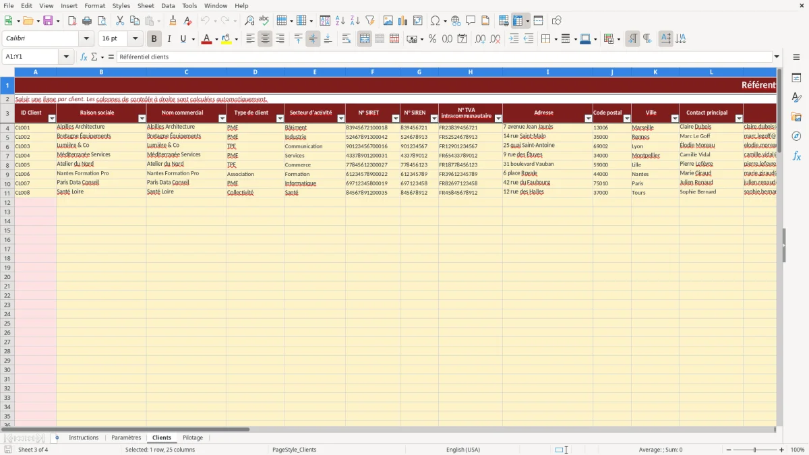Open the sidebar Properties panel
Screen dimensions: 809x455
tap(796, 78)
